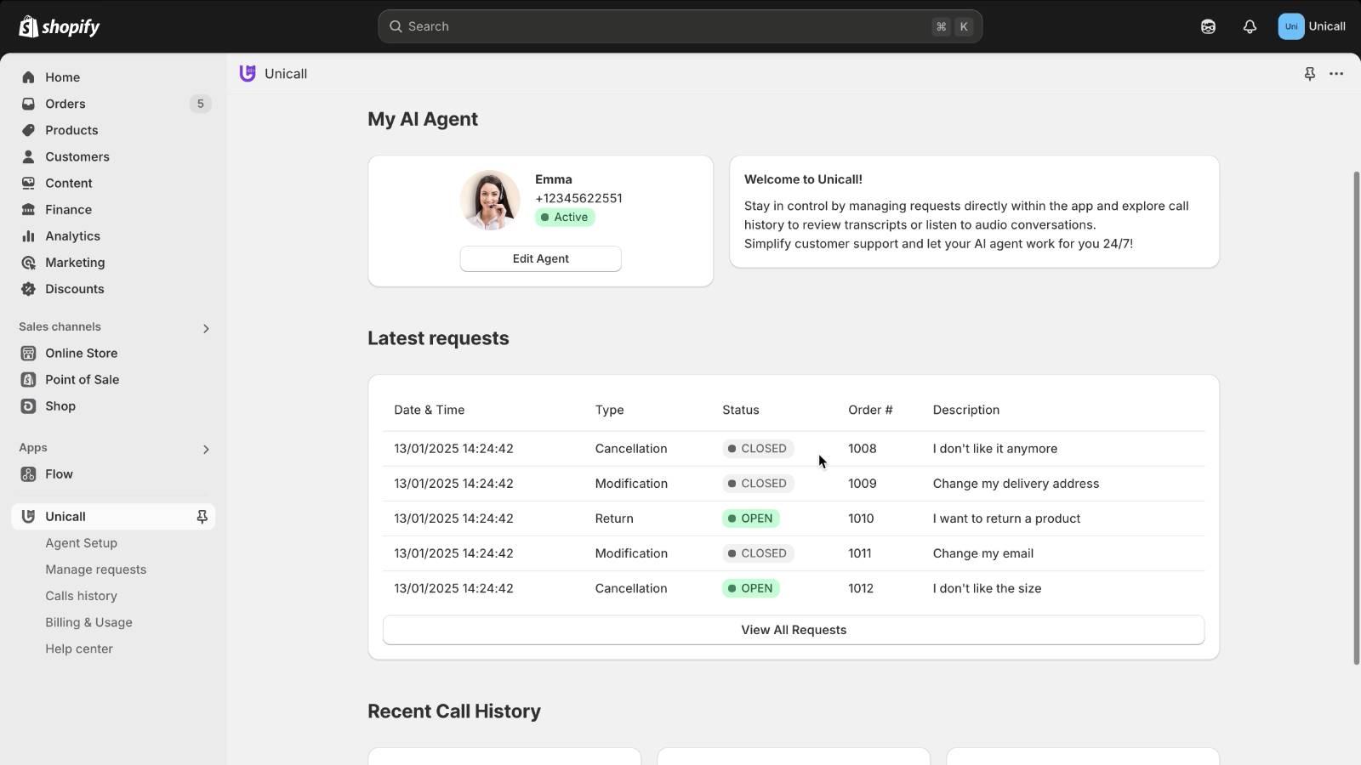This screenshot has height=765, width=1361.
Task: Click View All Requests
Action: tap(793, 630)
